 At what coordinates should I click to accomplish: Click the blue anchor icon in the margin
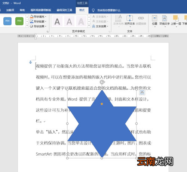[x=31, y=62]
